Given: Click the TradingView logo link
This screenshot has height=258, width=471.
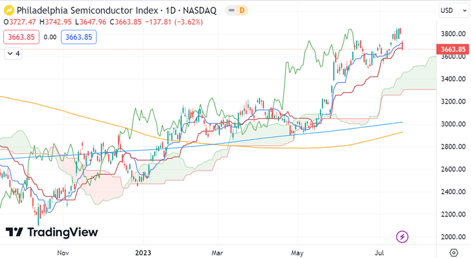Looking at the screenshot, I should [x=52, y=232].
